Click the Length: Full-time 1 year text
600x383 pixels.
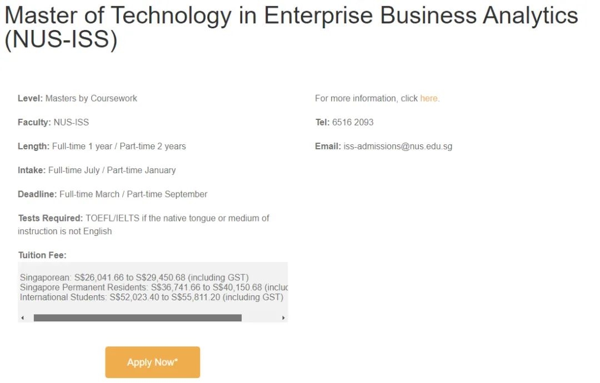click(102, 147)
